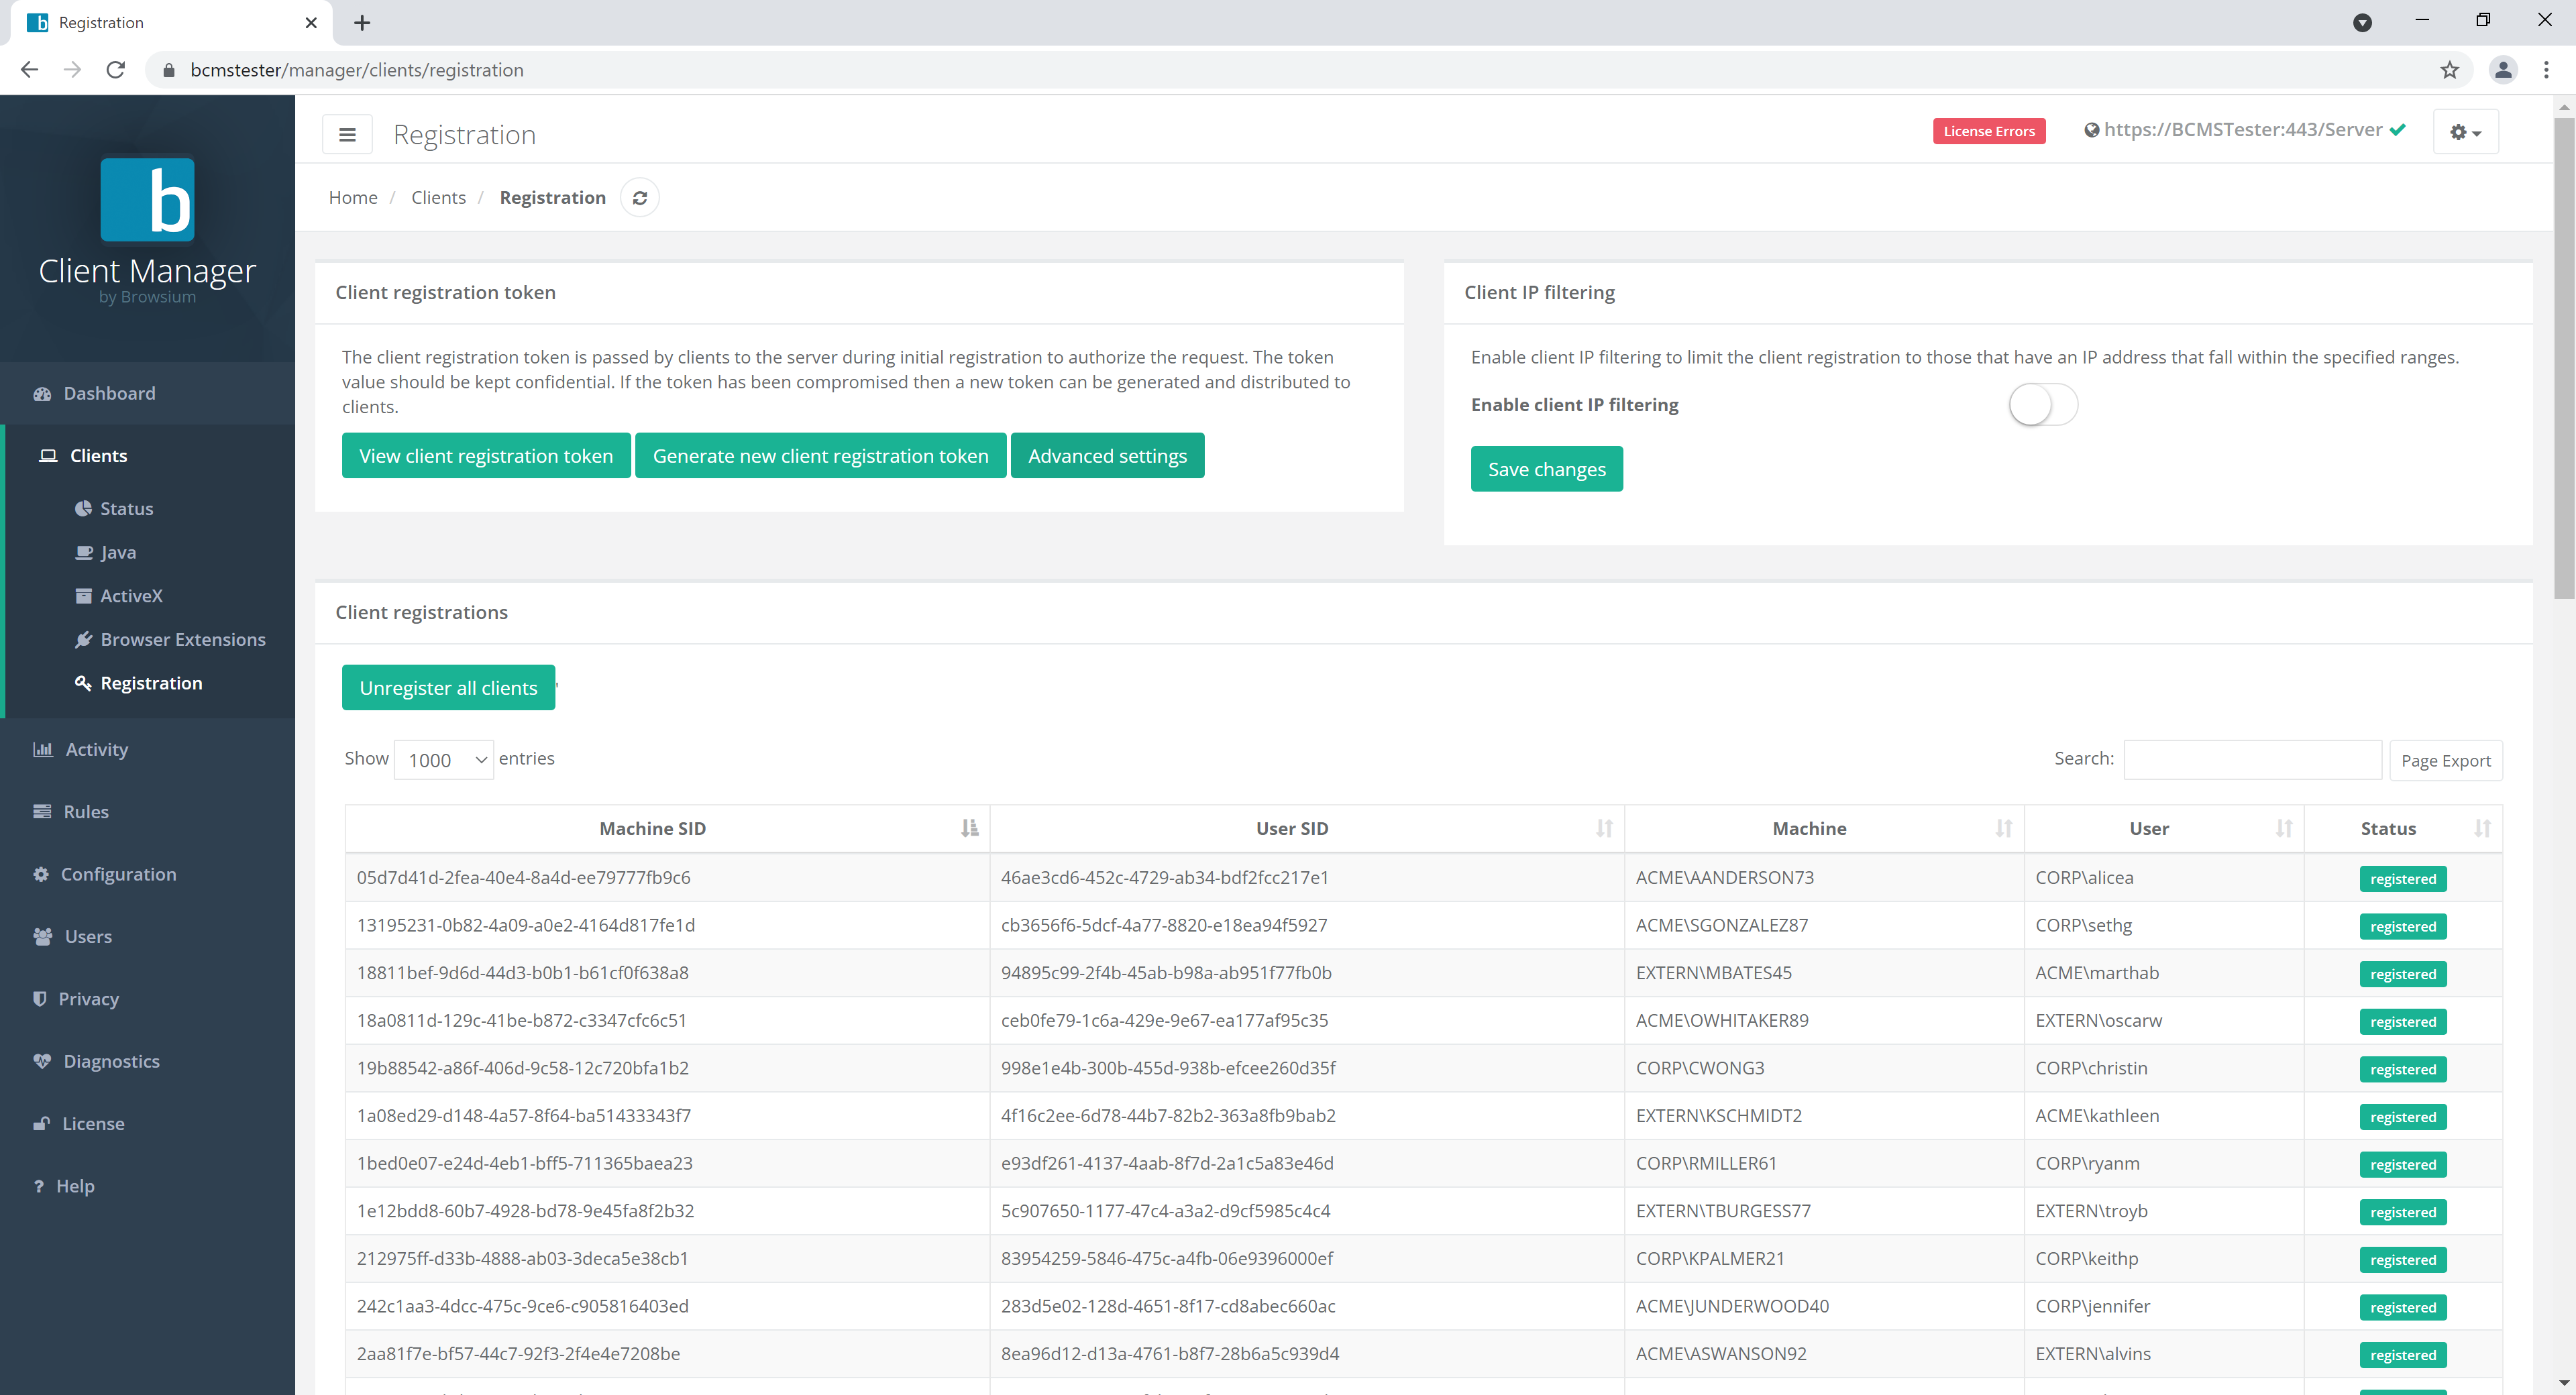Click the Registration key icon in sidebar
The height and width of the screenshot is (1395, 2576).
pyautogui.click(x=84, y=683)
